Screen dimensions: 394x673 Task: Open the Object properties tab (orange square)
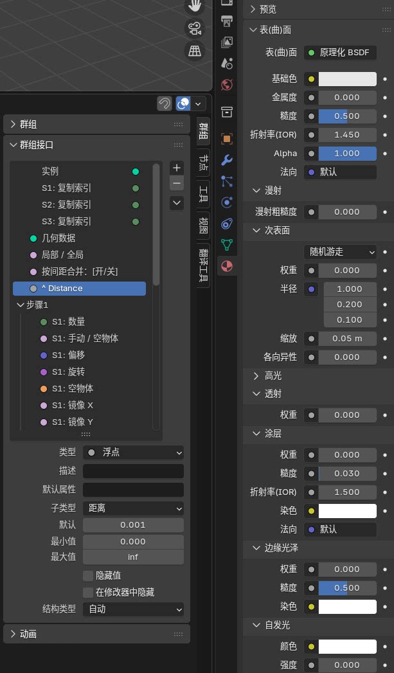(227, 139)
